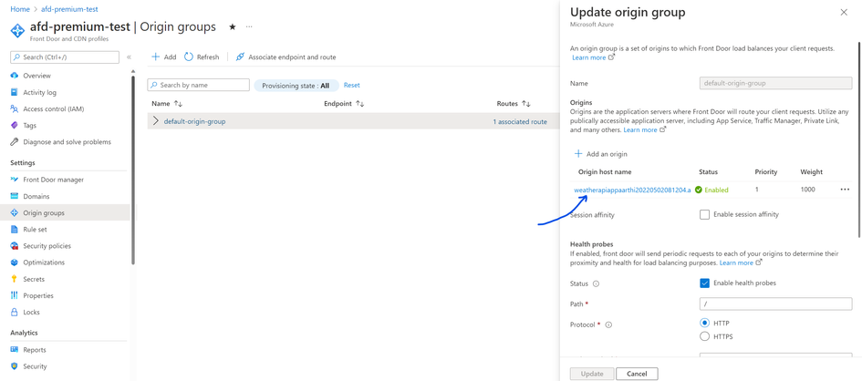Click the Associate endpoint and route icon
Viewport: 862px width, 381px height.
[240, 57]
